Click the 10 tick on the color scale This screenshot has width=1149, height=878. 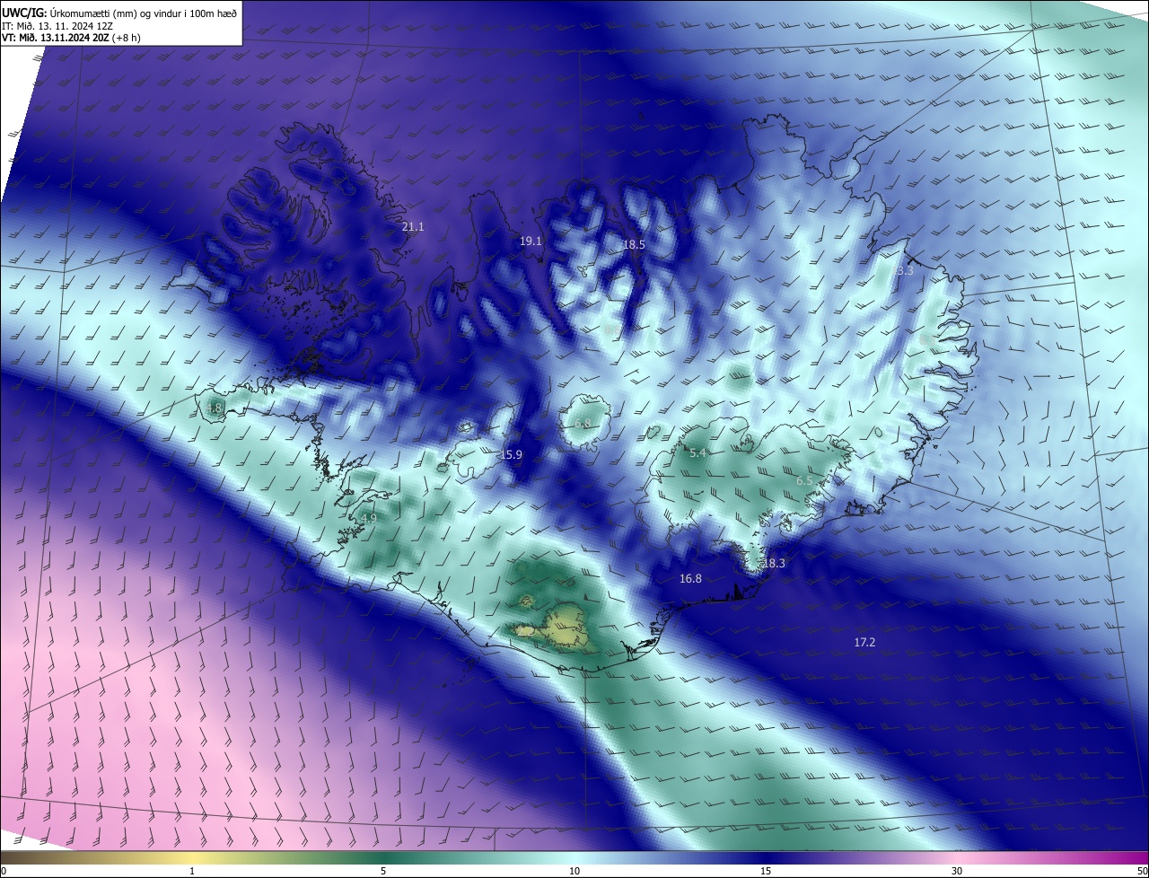574,872
